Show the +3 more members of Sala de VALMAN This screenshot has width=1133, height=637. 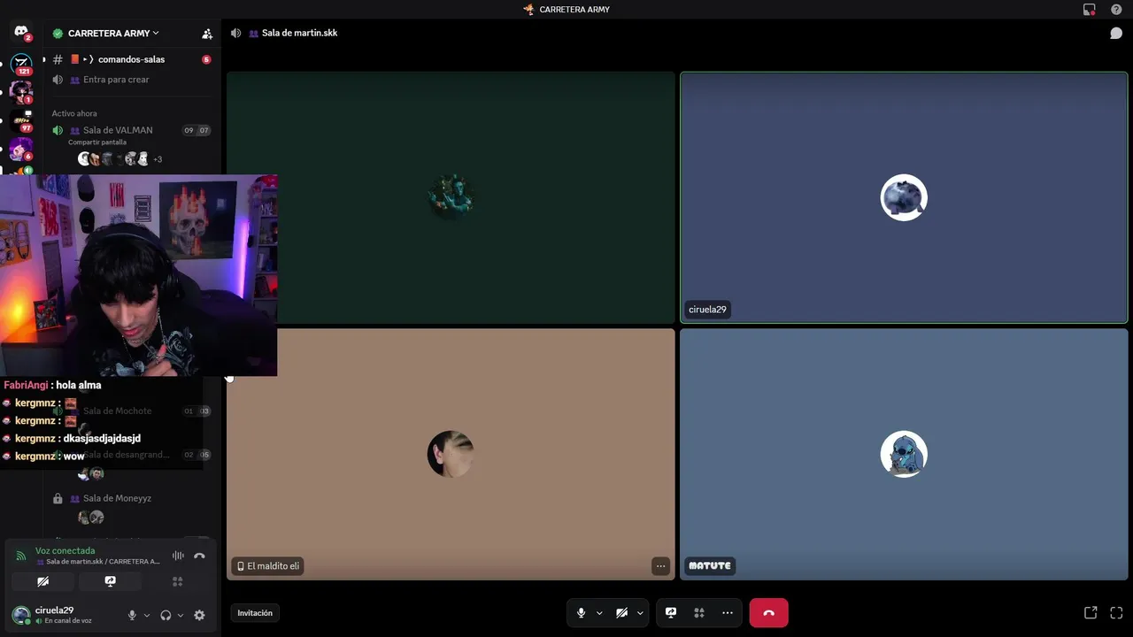(x=158, y=159)
